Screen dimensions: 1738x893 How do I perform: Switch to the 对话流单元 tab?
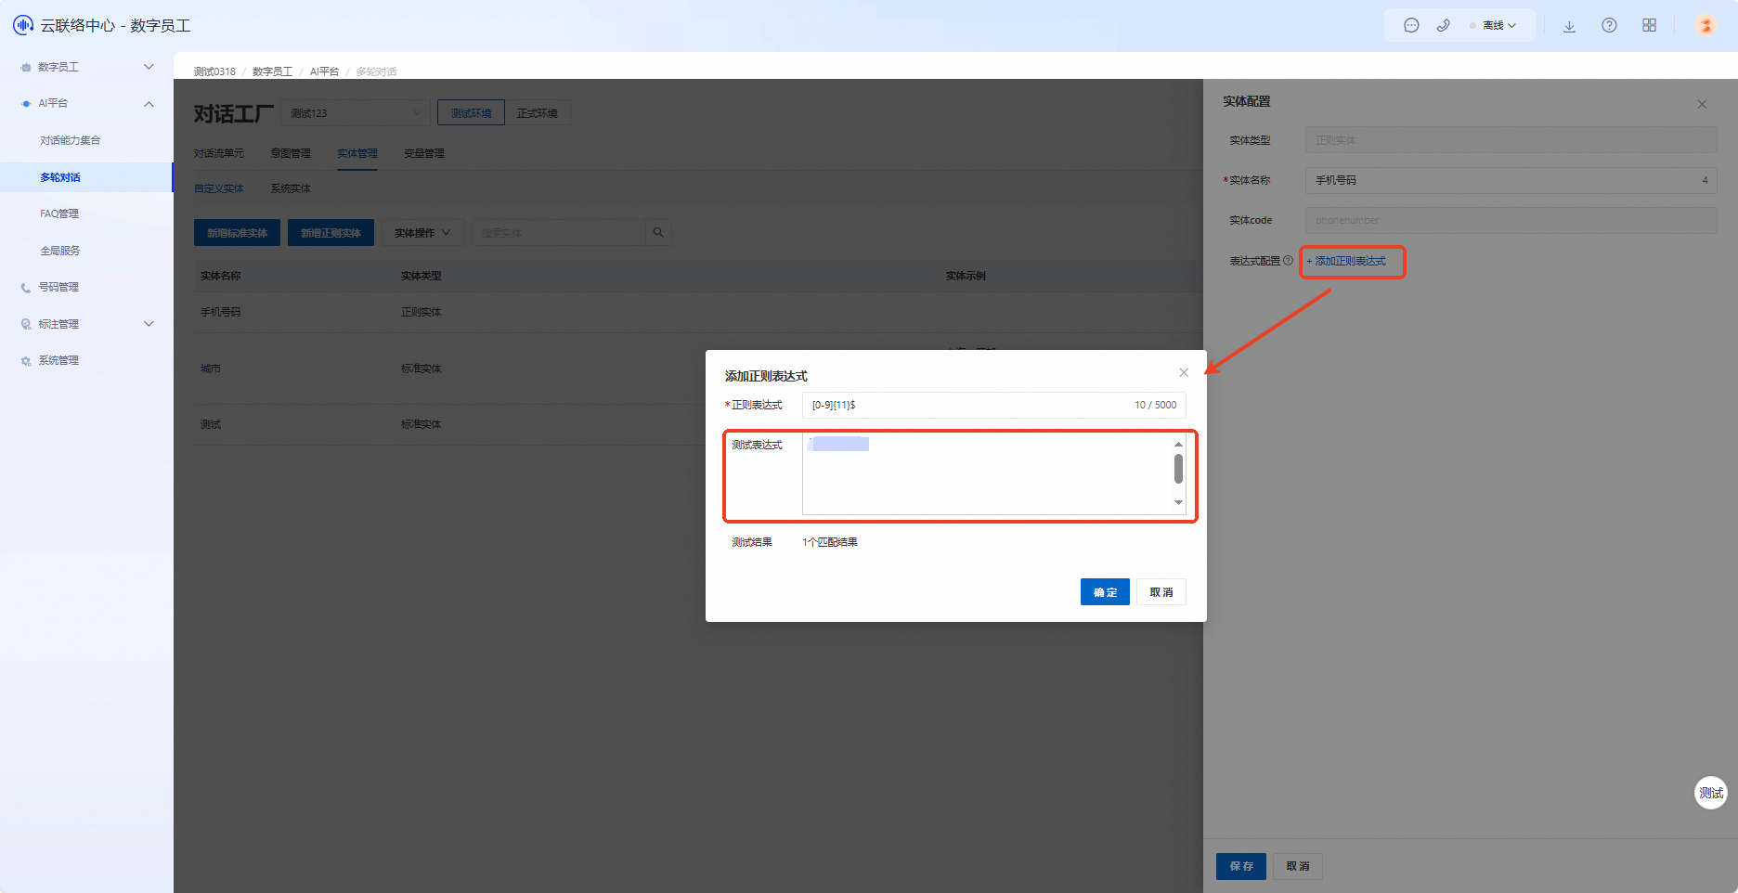(x=219, y=154)
